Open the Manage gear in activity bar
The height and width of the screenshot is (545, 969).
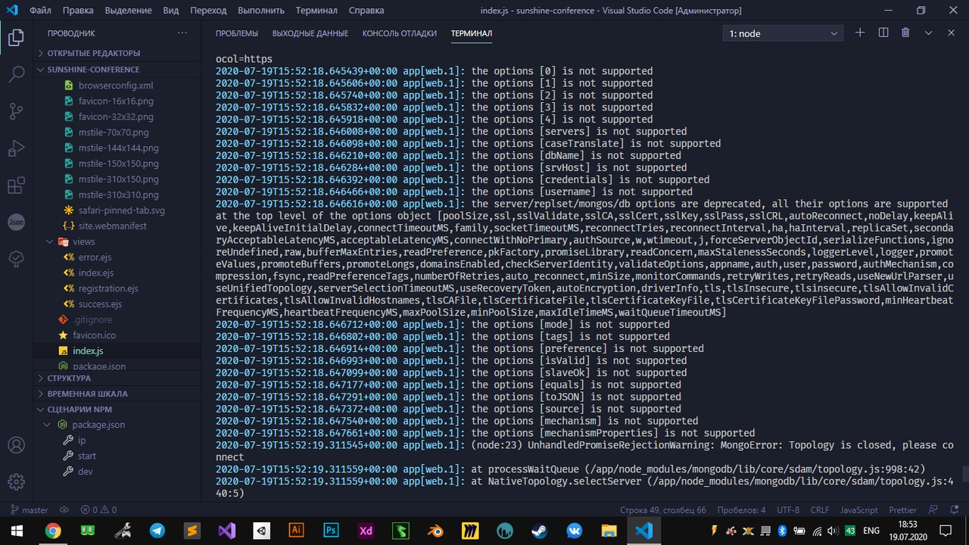(x=16, y=481)
